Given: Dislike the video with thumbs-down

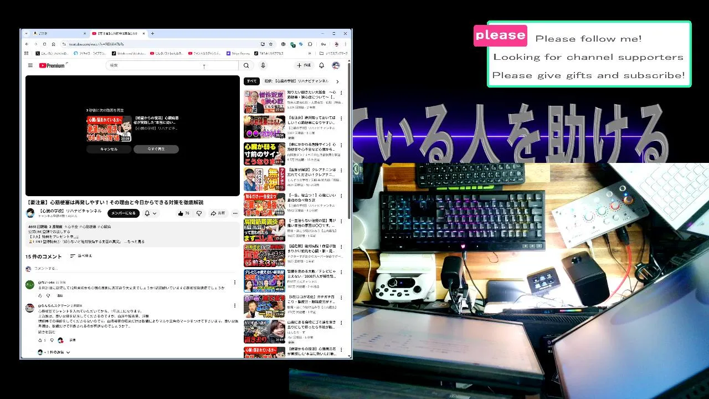Looking at the screenshot, I should pos(199,213).
